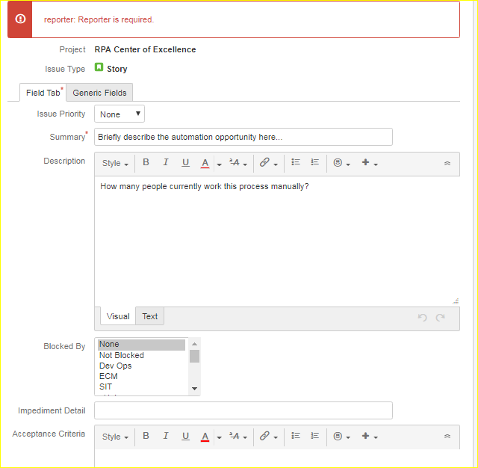Switch Description editor to Text mode
The image size is (478, 468).
[149, 316]
